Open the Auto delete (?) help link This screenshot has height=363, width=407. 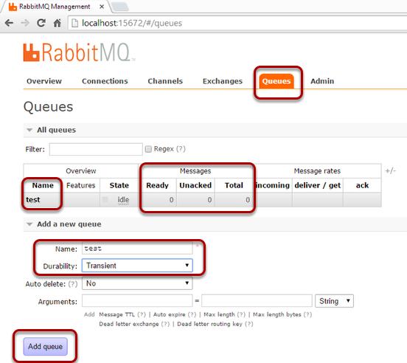coord(73,284)
